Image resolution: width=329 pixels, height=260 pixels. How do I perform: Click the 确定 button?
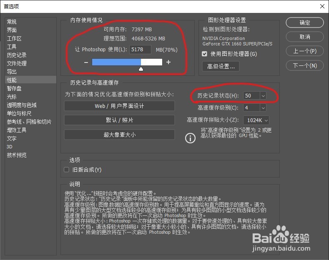click(305, 22)
